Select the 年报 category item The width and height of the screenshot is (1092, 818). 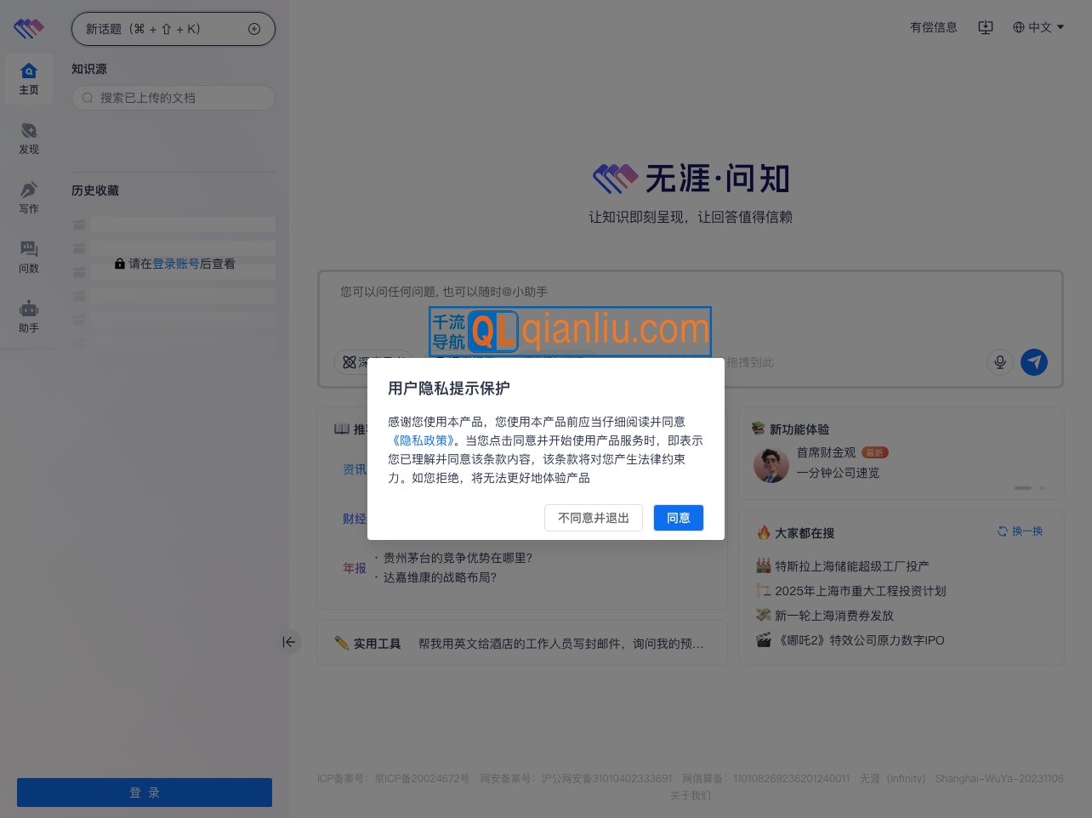pos(355,568)
